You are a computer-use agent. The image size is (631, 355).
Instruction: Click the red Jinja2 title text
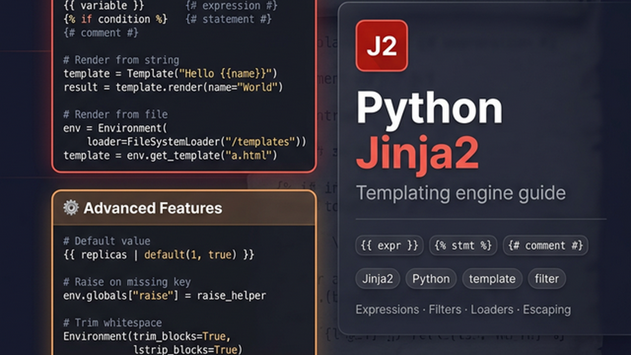pos(418,154)
